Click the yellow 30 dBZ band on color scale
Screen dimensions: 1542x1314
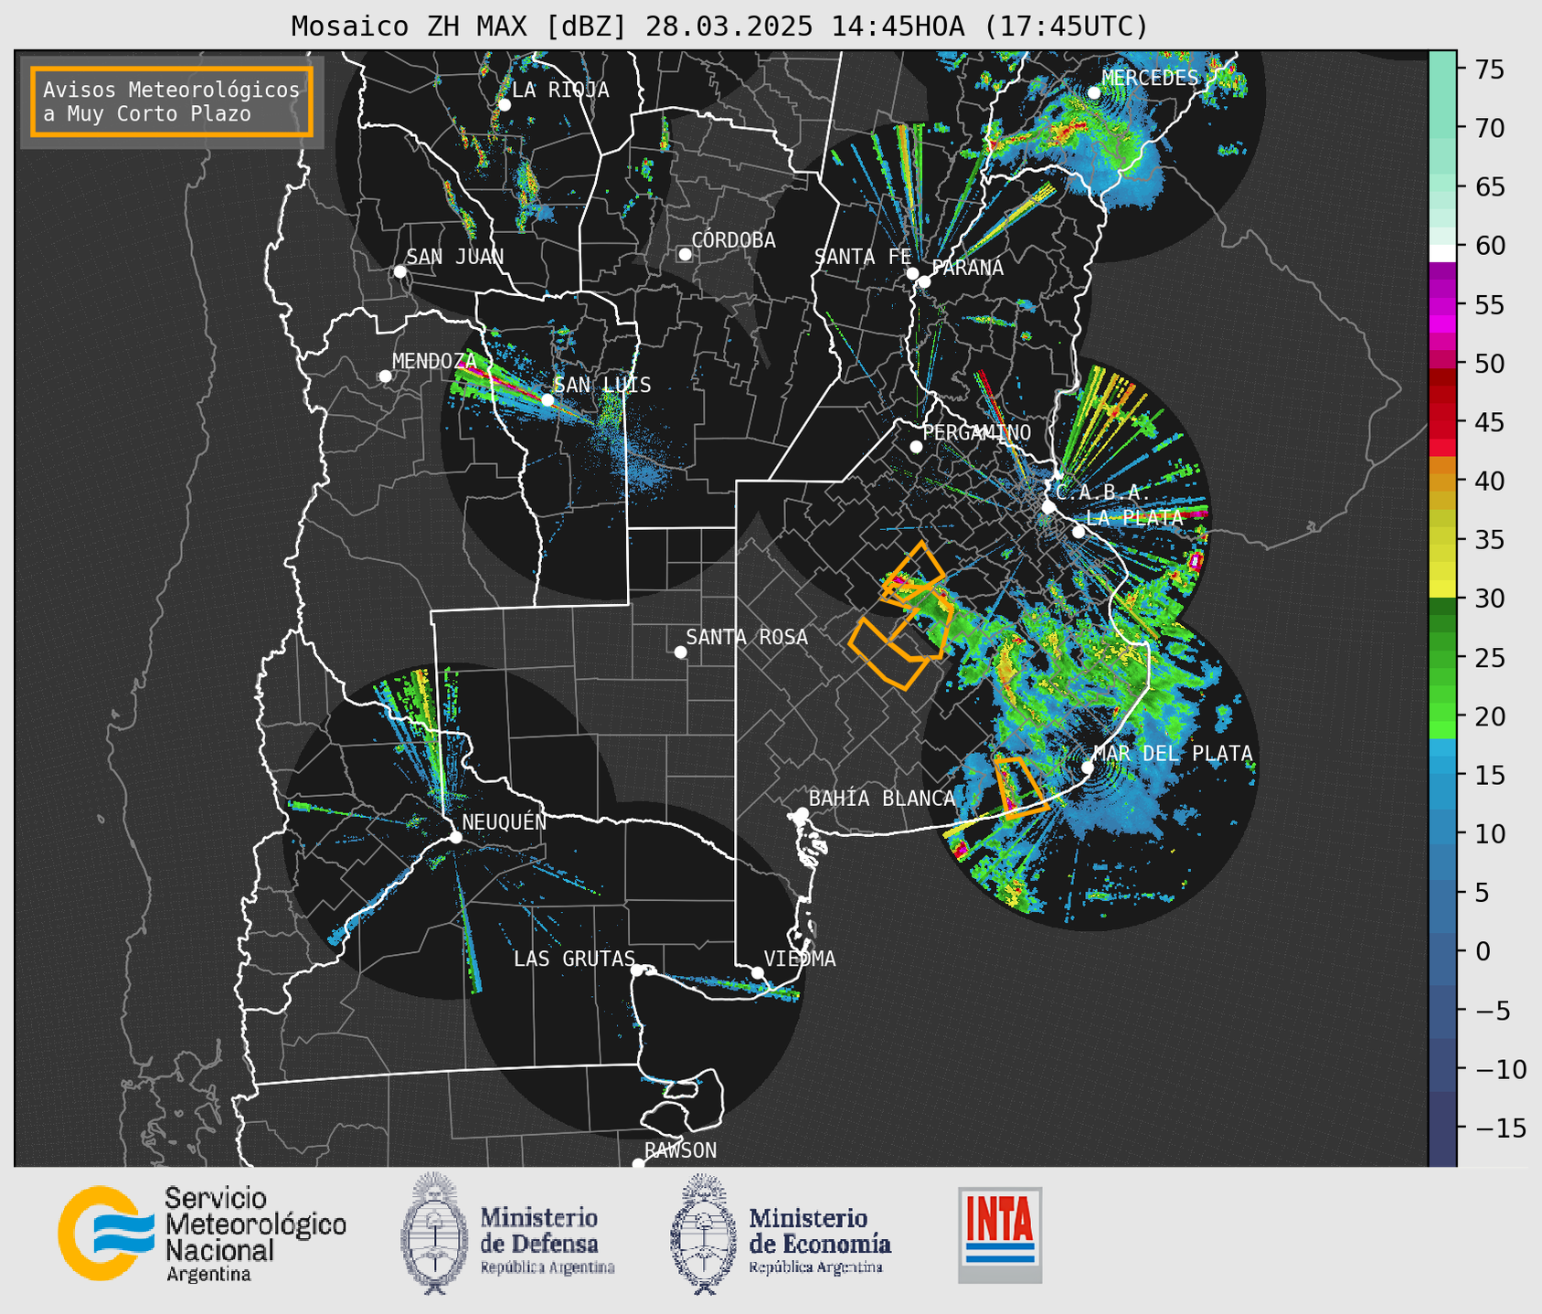[1442, 589]
